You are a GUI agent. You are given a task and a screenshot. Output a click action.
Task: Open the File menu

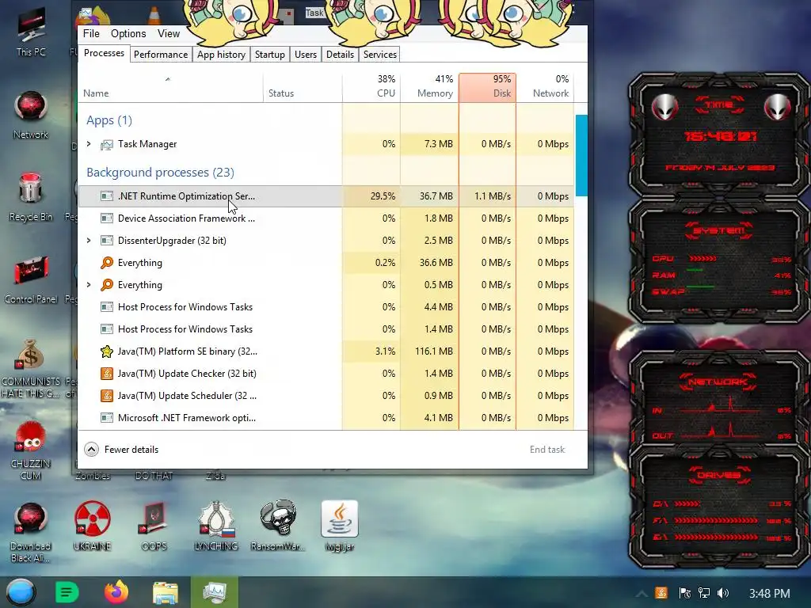tap(91, 33)
